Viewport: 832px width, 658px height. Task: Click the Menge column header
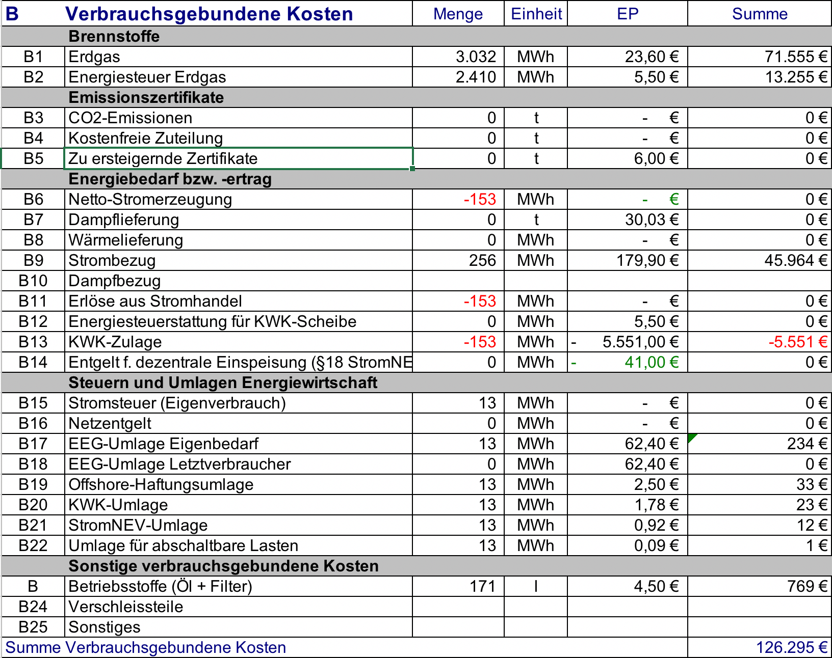point(458,14)
